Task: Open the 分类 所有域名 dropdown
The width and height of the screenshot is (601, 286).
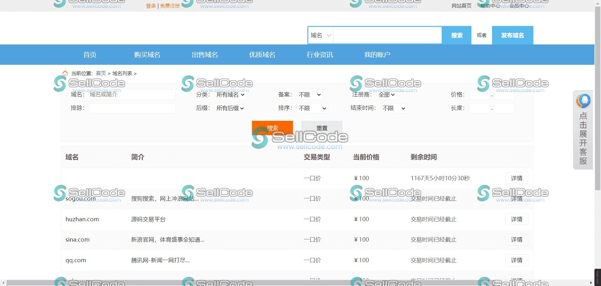Action: pyautogui.click(x=230, y=95)
